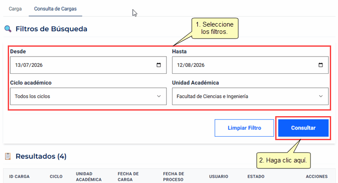The image size is (338, 183).
Task: Open the Hasta calendar picker icon
Action: pos(320,65)
